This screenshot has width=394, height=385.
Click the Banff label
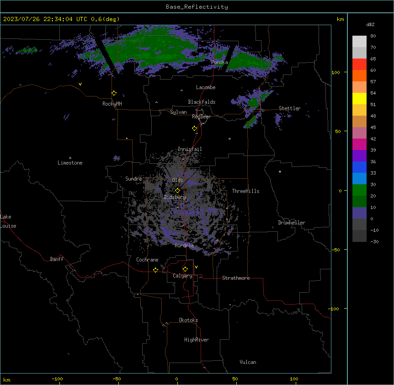[x=57, y=259]
